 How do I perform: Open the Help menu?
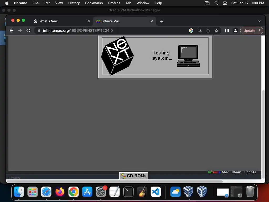coord(158,3)
